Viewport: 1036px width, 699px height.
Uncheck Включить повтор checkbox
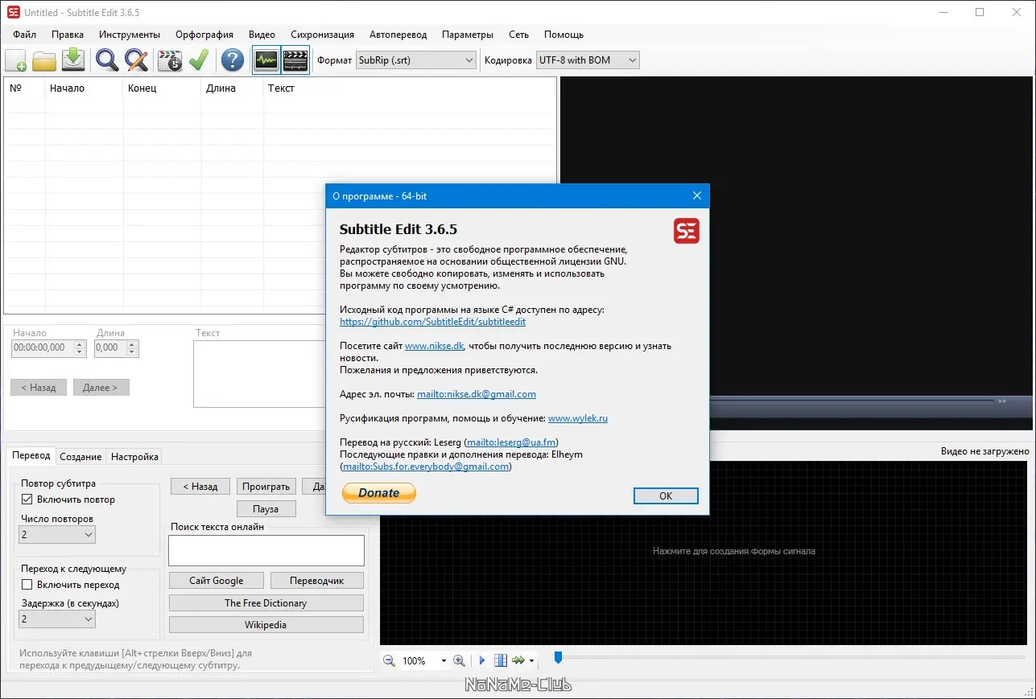[27, 500]
